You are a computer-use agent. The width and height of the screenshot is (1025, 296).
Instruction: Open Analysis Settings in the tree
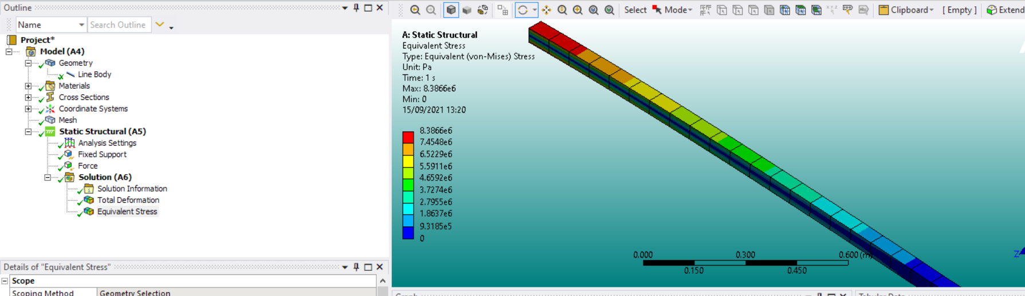tap(107, 143)
